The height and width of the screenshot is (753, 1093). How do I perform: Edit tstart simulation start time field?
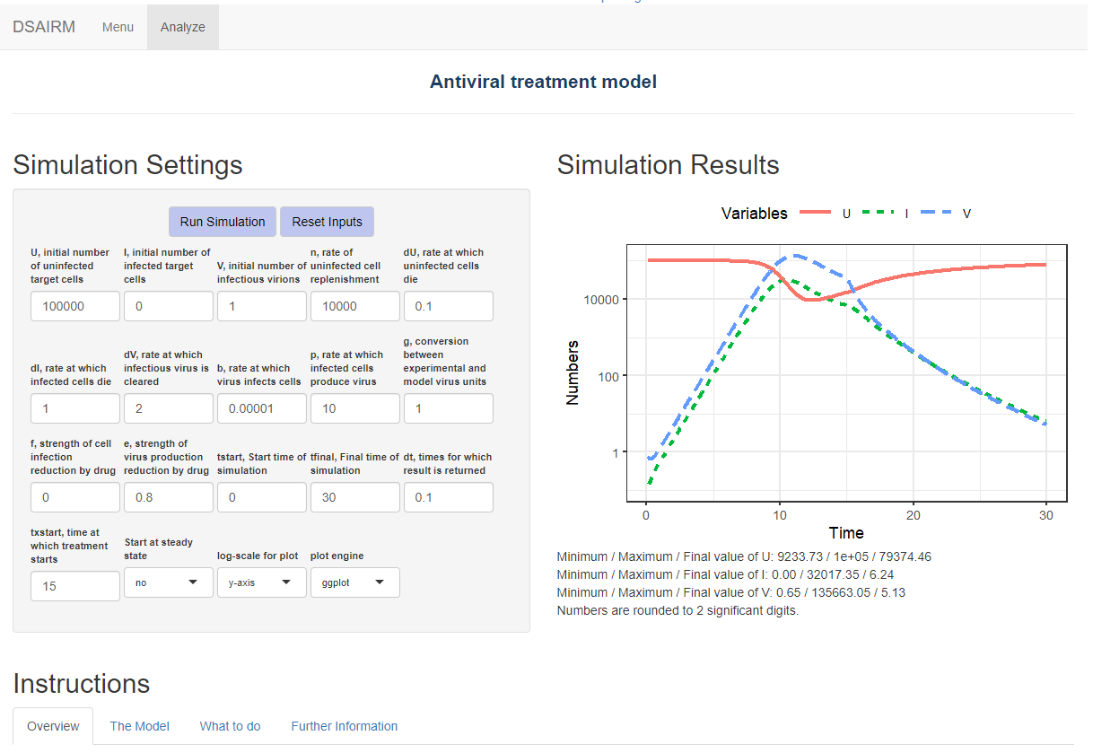pos(262,497)
